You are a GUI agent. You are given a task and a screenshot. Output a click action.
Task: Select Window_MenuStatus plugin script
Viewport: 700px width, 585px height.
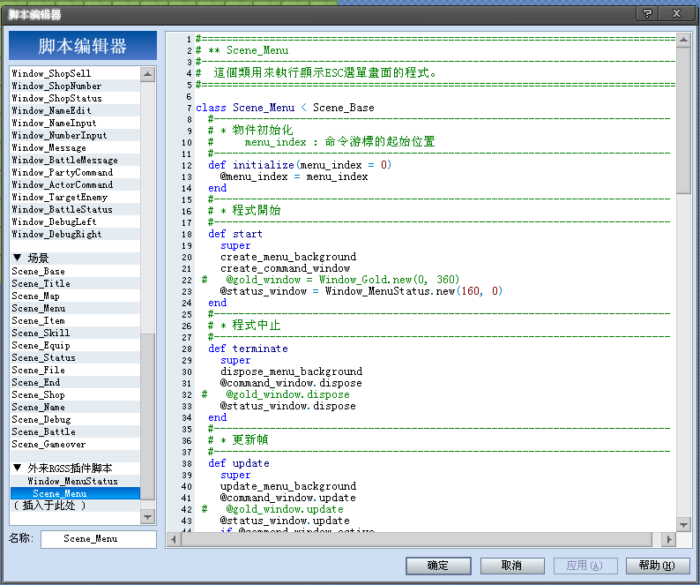click(75, 481)
